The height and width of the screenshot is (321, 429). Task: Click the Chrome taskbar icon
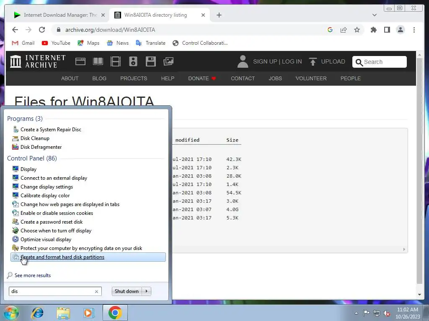click(x=115, y=313)
